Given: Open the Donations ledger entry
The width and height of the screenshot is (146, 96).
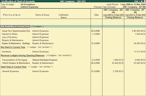Looking at the screenshot, I should click(x=7, y=52).
